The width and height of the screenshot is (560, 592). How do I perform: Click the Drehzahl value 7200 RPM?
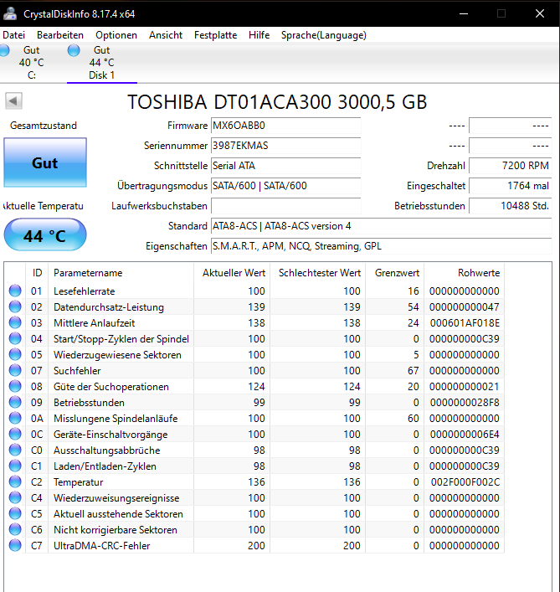[x=510, y=166]
